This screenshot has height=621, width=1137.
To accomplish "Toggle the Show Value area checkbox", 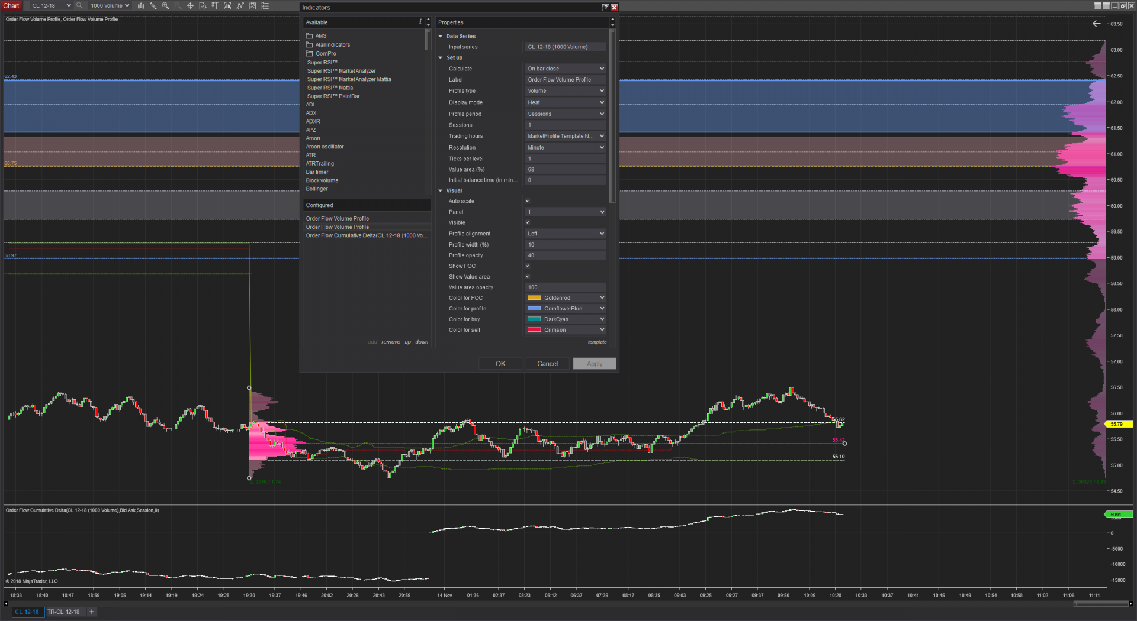I will (528, 277).
